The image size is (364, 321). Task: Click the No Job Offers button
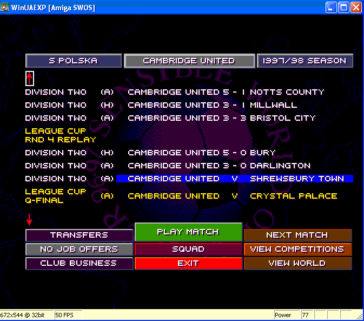pyautogui.click(x=79, y=250)
